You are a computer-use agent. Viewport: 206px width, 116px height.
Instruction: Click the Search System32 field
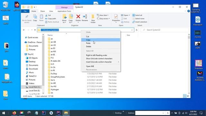pos(164,30)
